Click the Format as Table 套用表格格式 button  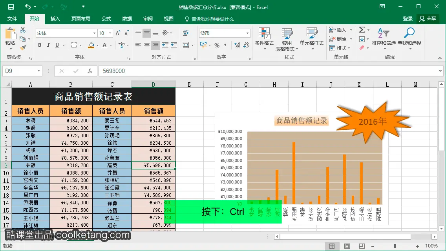(x=287, y=39)
